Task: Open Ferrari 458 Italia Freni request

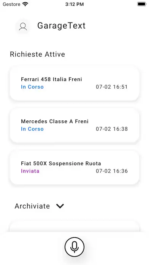Action: (x=74, y=83)
